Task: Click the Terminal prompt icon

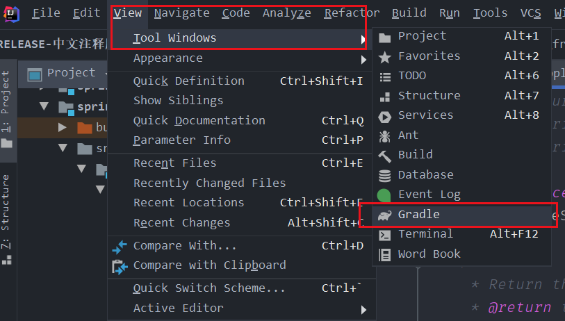Action: (x=384, y=235)
